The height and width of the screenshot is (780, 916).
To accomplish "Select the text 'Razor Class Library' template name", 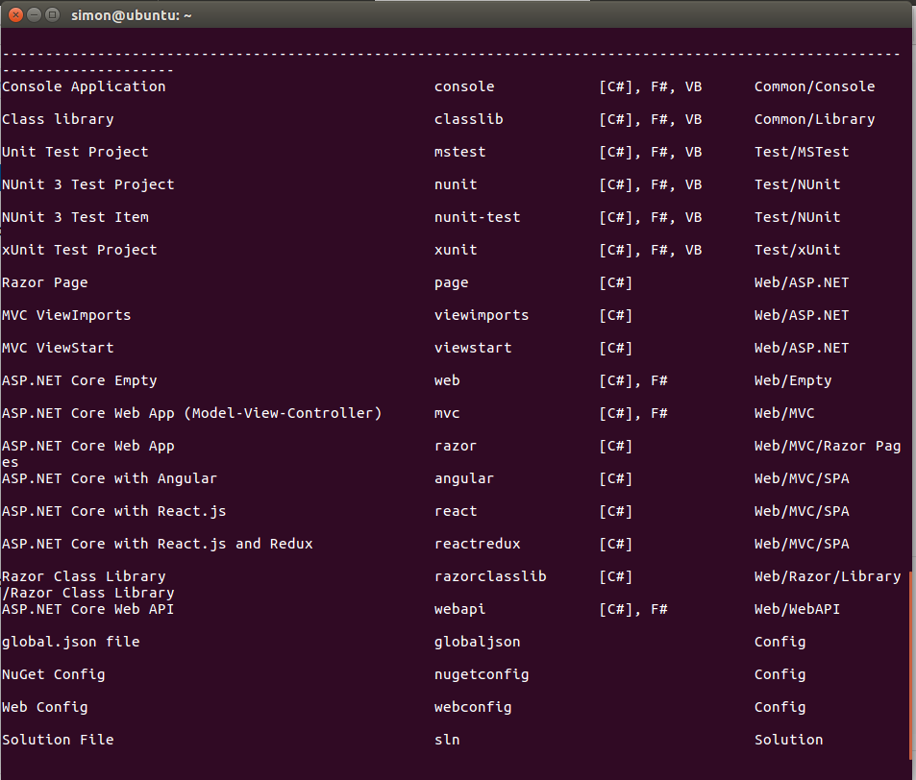I will pyautogui.click(x=84, y=577).
